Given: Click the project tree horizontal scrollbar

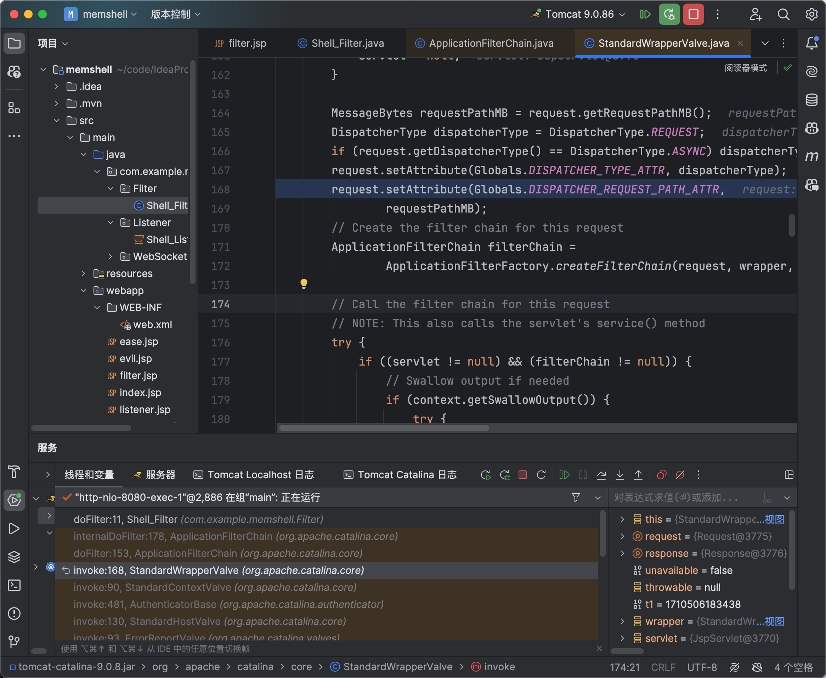Looking at the screenshot, I should click(81, 428).
